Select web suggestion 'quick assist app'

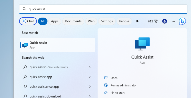tap(57, 77)
